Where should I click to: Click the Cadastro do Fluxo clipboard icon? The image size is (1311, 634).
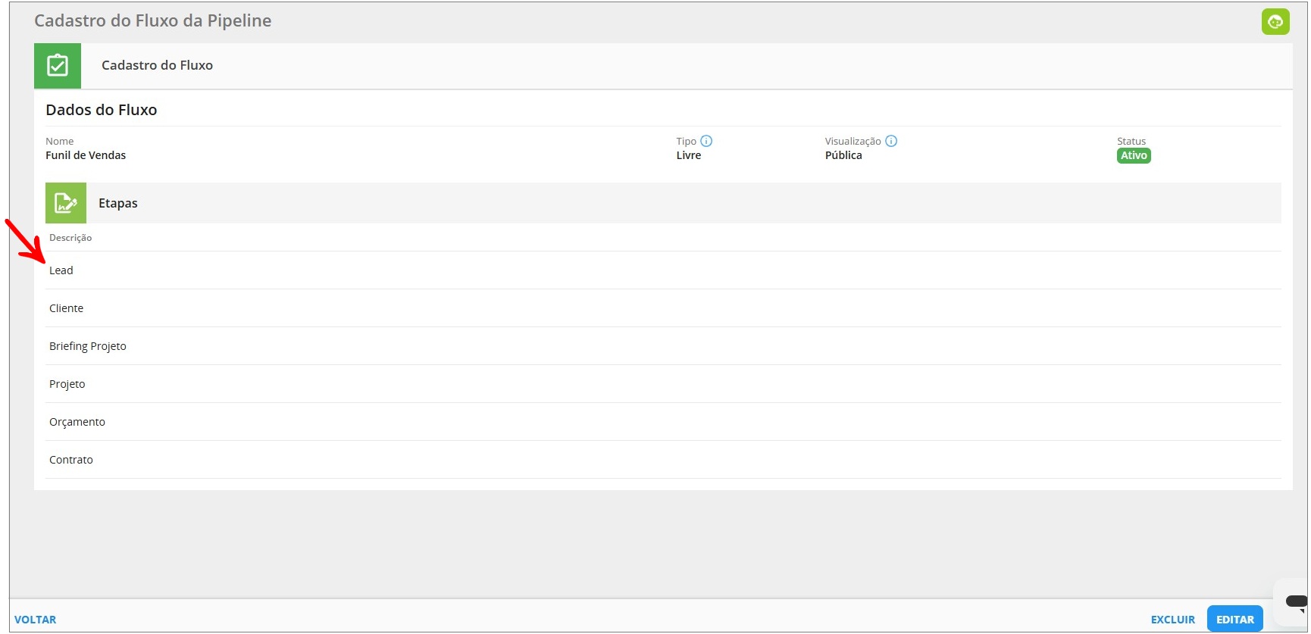(x=58, y=66)
